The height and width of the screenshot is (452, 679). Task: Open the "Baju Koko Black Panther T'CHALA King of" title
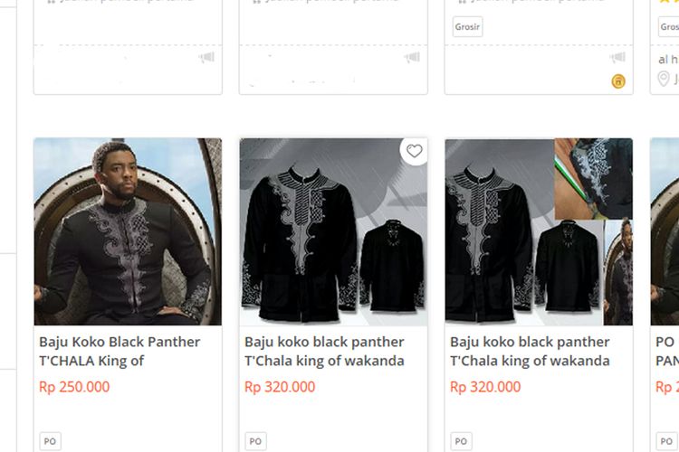coord(120,352)
